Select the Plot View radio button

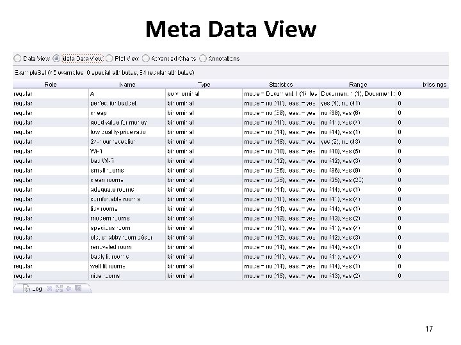pyautogui.click(x=109, y=58)
